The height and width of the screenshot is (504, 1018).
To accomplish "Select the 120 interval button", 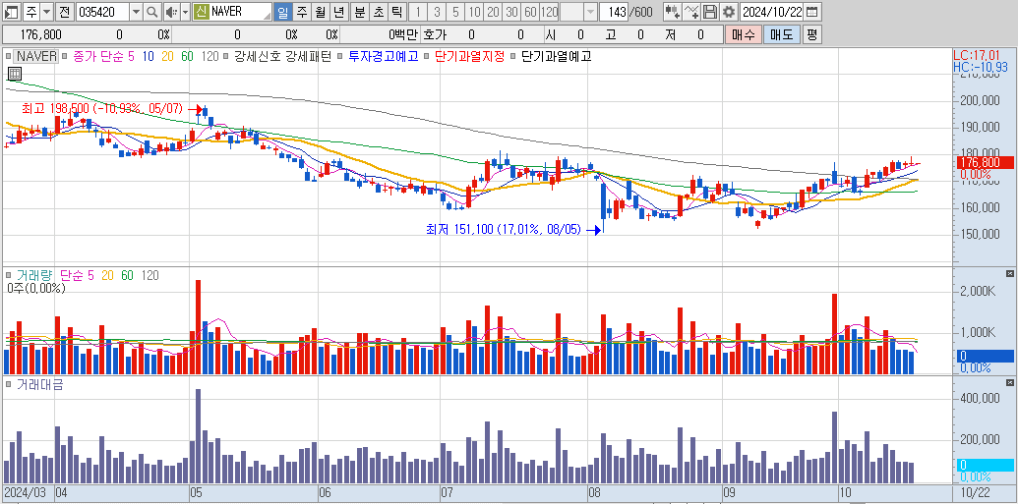I will click(549, 12).
